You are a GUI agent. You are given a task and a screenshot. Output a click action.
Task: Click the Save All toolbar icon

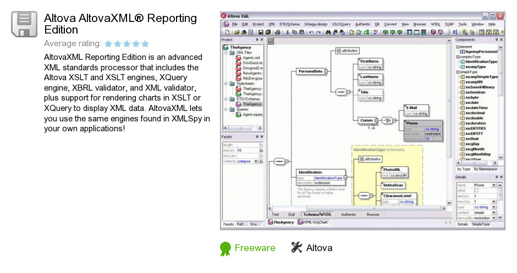pyautogui.click(x=268, y=32)
